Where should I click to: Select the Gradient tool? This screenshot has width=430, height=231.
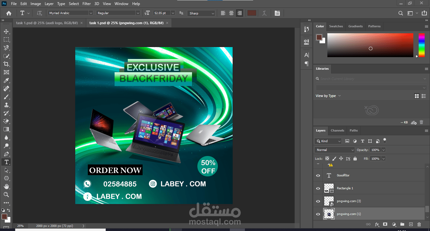tap(6, 129)
